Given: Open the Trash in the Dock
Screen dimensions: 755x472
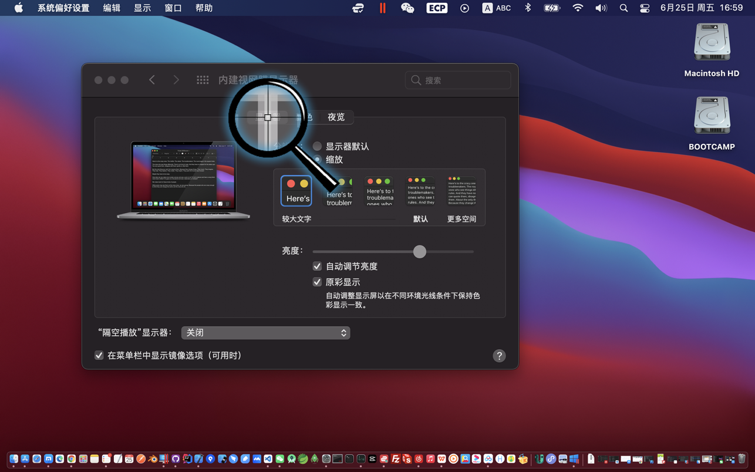Looking at the screenshot, I should click(741, 458).
